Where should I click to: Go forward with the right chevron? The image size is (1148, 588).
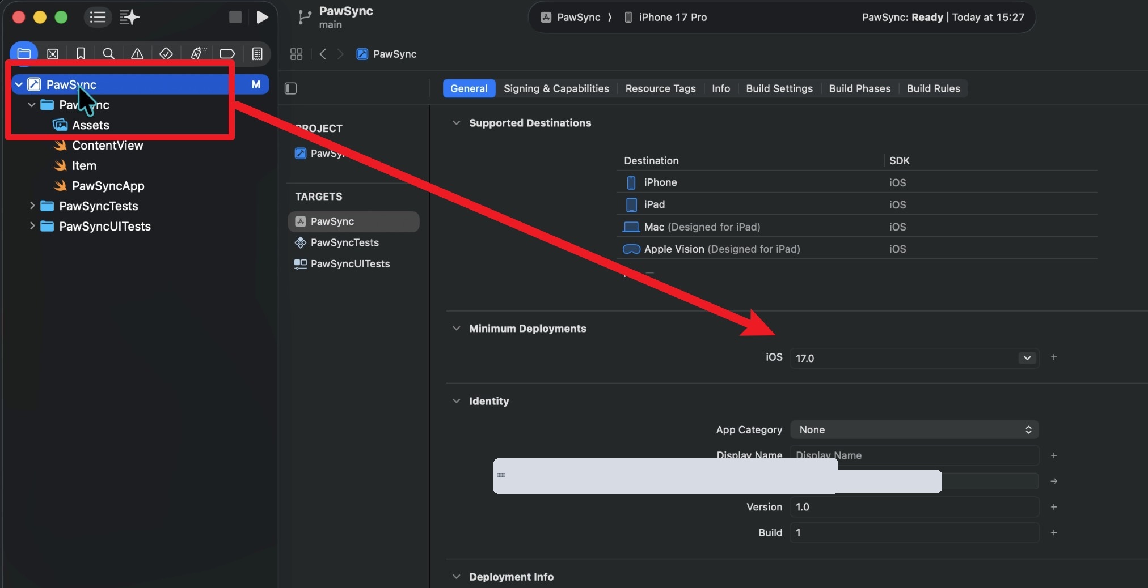(x=340, y=54)
